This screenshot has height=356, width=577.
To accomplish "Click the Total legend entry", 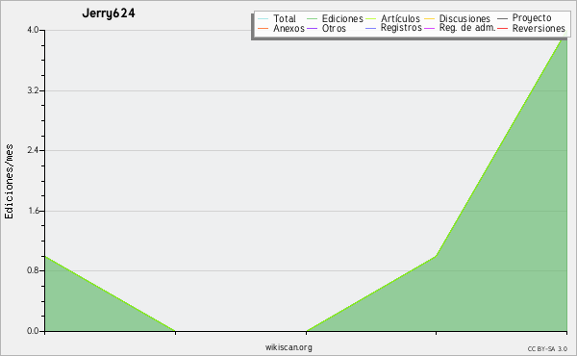I will (x=277, y=18).
